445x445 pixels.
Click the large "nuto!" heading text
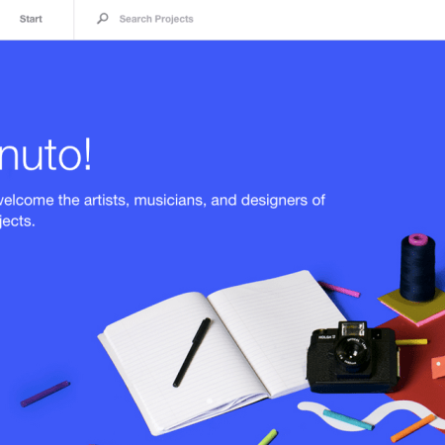[45, 155]
